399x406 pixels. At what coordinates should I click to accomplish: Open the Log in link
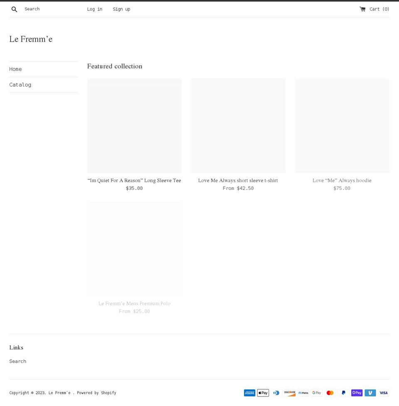click(x=95, y=9)
